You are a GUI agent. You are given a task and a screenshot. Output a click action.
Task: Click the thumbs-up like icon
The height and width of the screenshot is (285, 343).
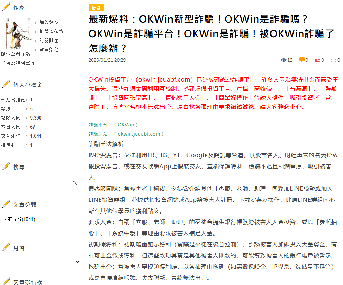point(318,59)
